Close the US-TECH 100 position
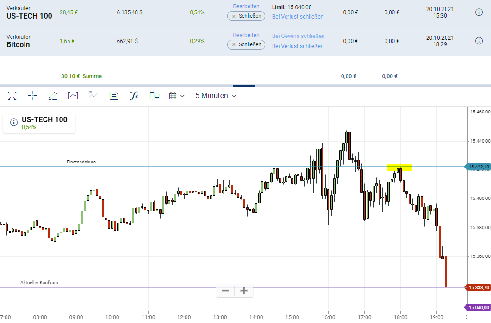Image resolution: width=491 pixels, height=323 pixels. tap(246, 16)
